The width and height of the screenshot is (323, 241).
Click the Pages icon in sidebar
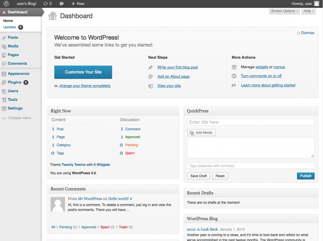pos(4,55)
